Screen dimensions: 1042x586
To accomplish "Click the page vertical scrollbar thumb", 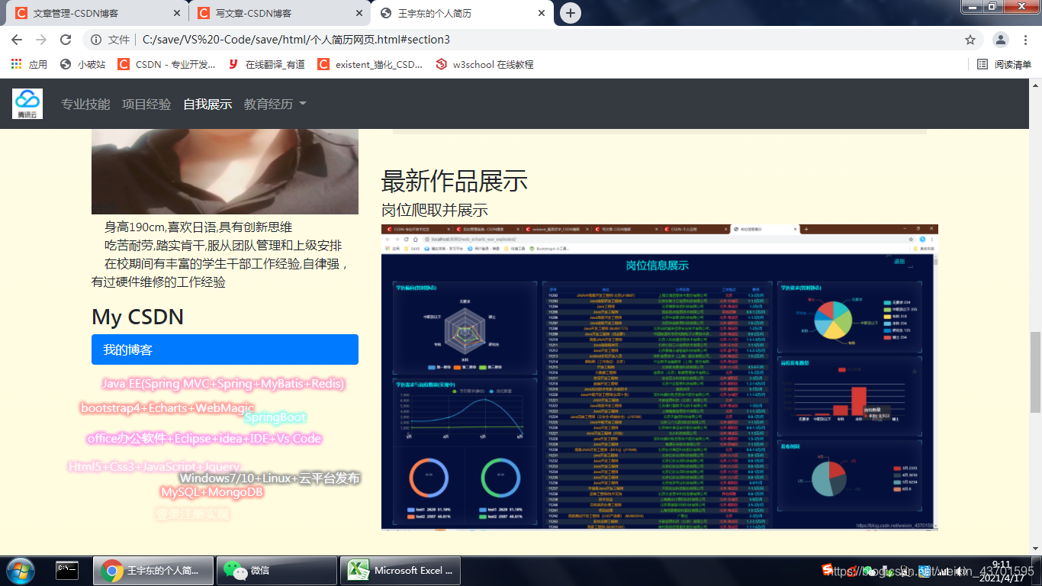I will (1035, 372).
